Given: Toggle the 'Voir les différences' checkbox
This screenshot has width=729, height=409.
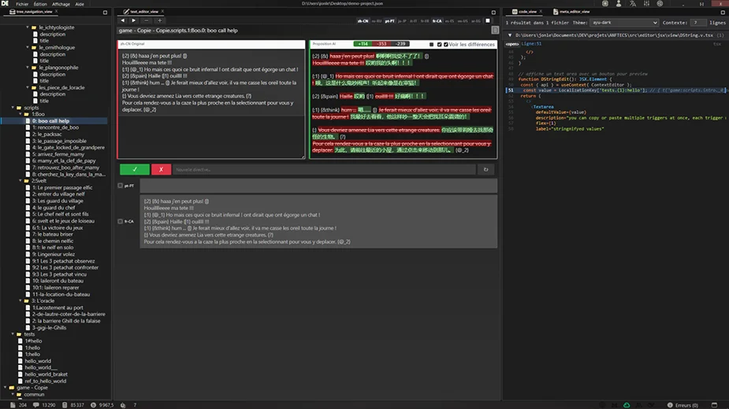Looking at the screenshot, I should click(446, 45).
